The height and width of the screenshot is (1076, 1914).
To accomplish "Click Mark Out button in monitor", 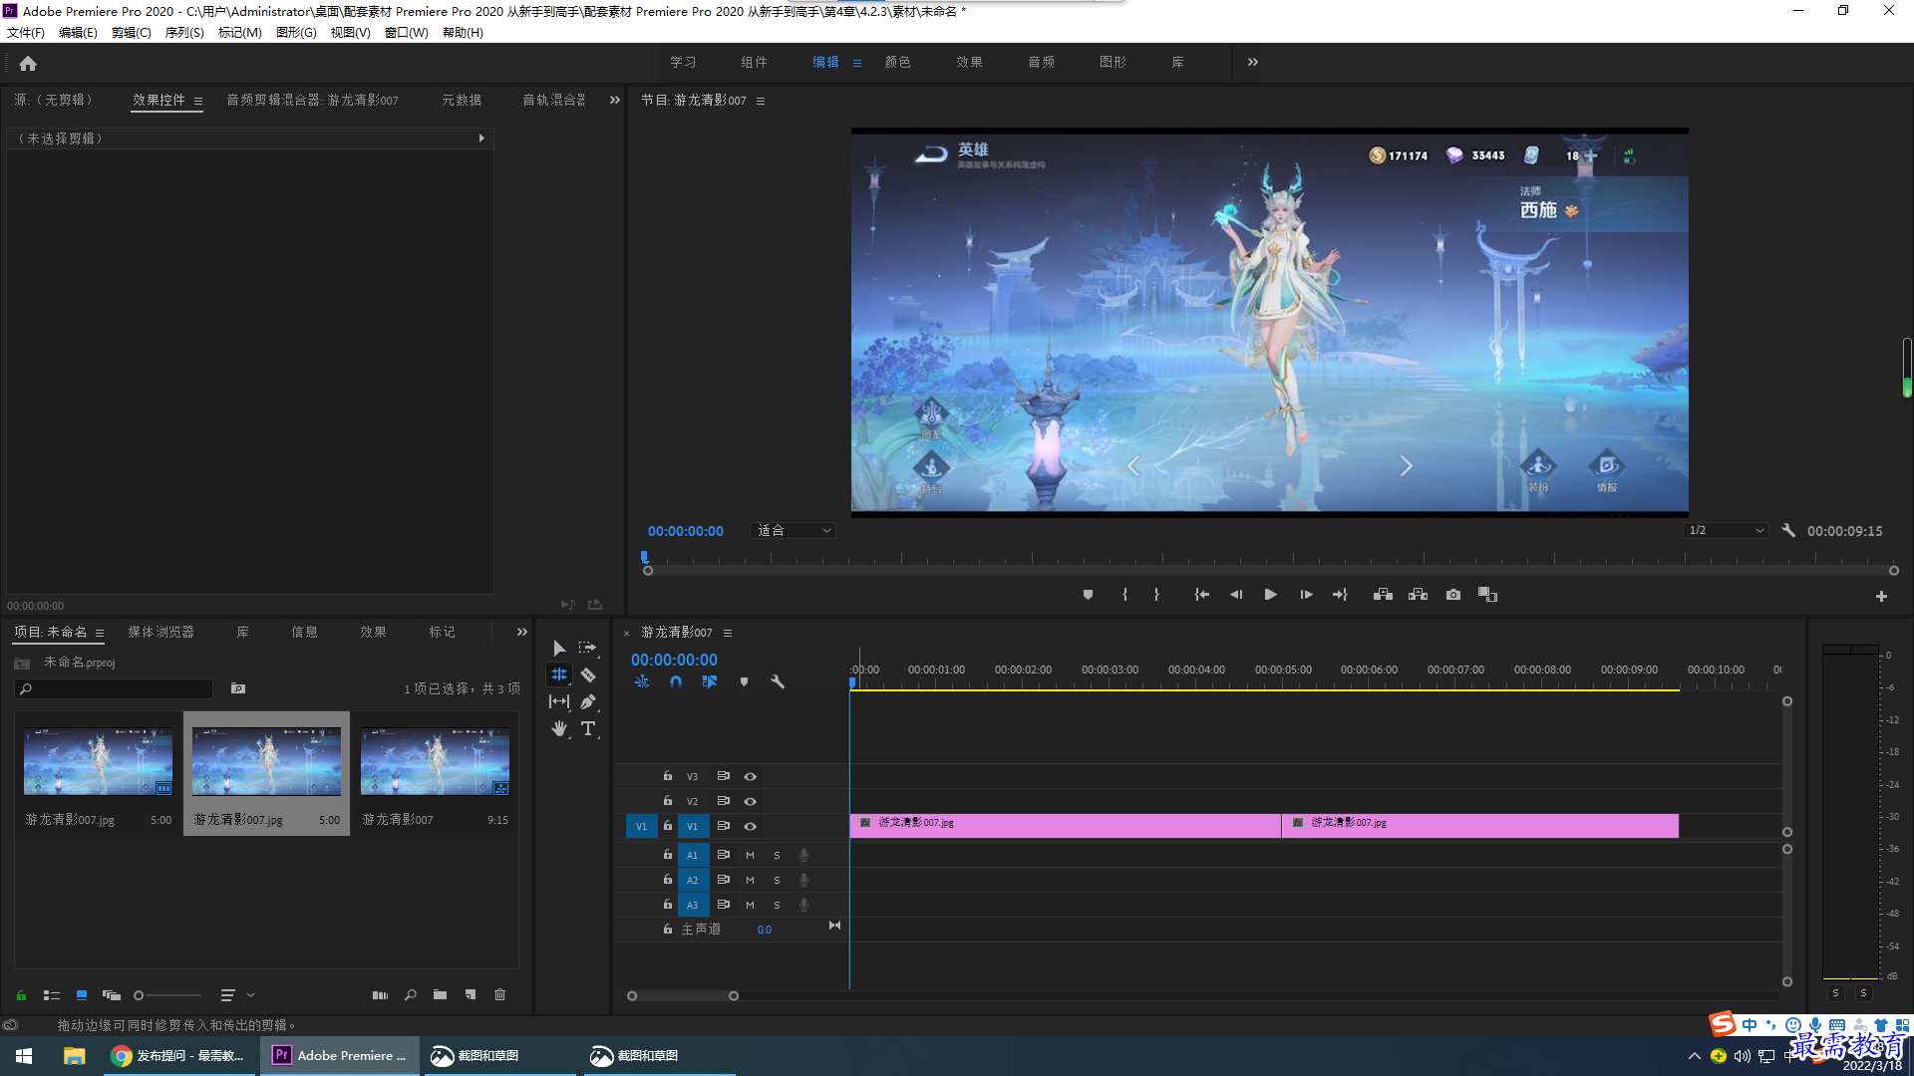I will [1156, 595].
